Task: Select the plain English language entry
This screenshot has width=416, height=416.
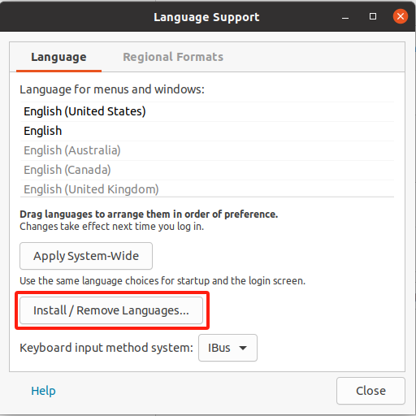Action: [x=207, y=131]
